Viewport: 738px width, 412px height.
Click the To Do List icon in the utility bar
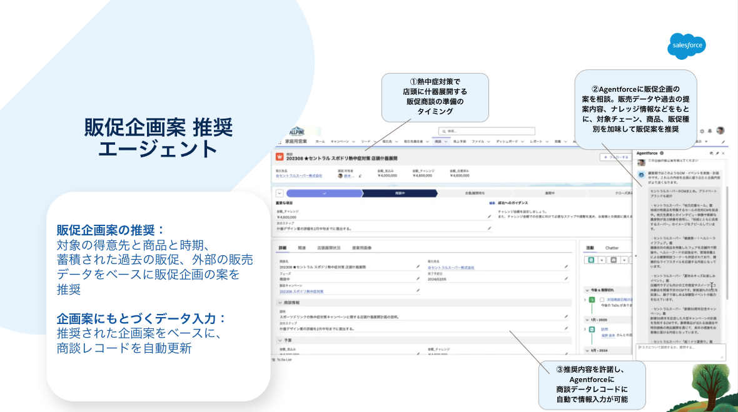coord(273,360)
